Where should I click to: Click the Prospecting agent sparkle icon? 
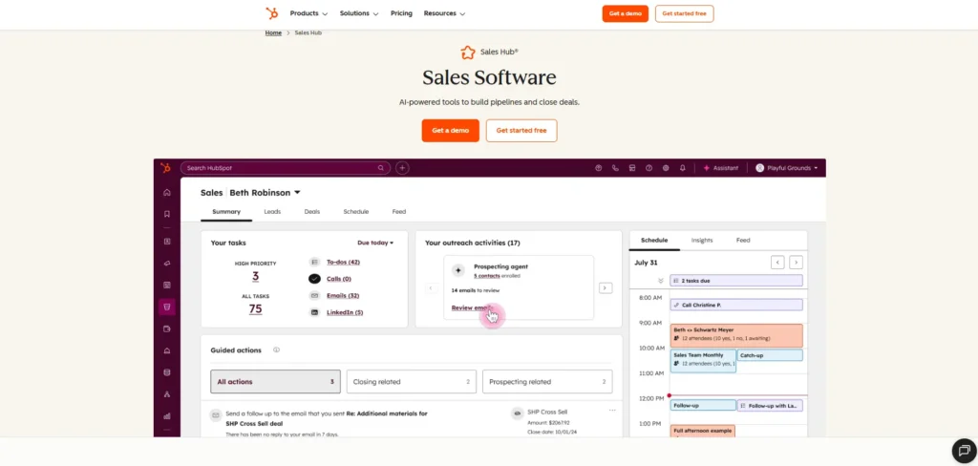click(458, 271)
